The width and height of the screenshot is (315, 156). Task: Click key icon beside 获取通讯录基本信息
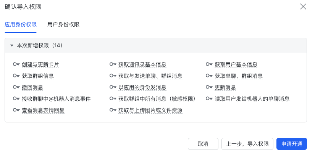pyautogui.click(x=113, y=64)
